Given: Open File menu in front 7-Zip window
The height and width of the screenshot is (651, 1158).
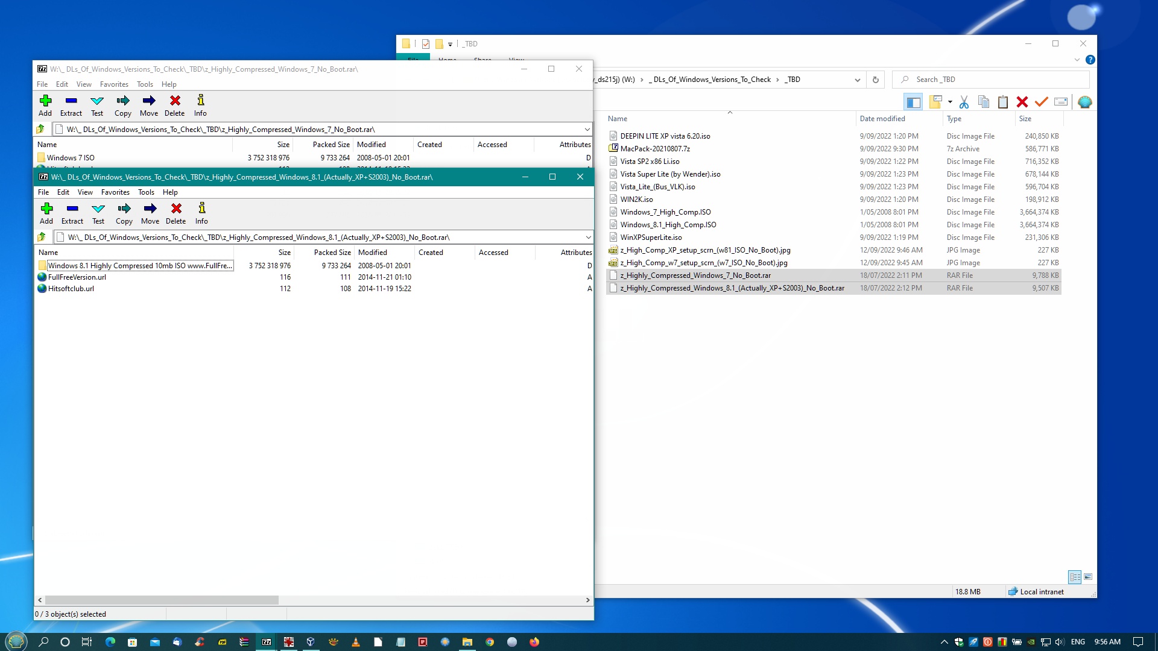Looking at the screenshot, I should (x=43, y=192).
